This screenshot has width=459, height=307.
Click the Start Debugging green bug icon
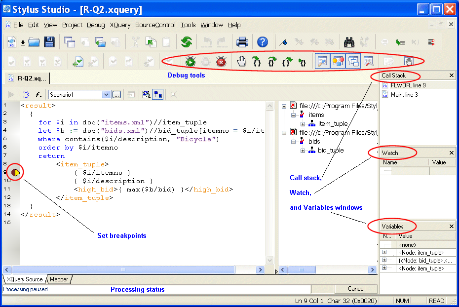coord(190,62)
